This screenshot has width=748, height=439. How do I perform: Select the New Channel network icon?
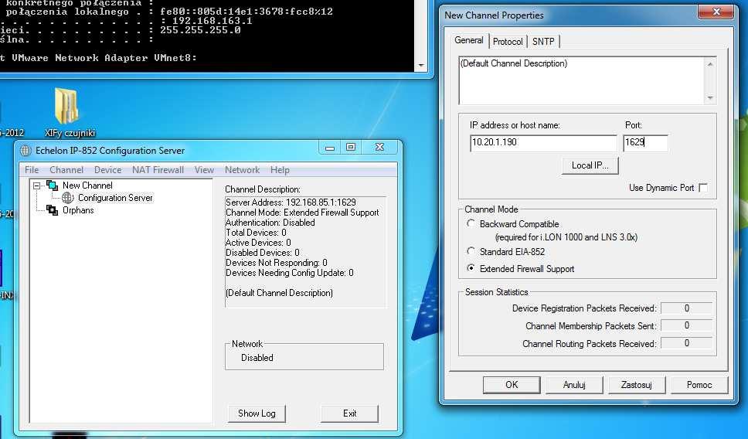coord(52,185)
